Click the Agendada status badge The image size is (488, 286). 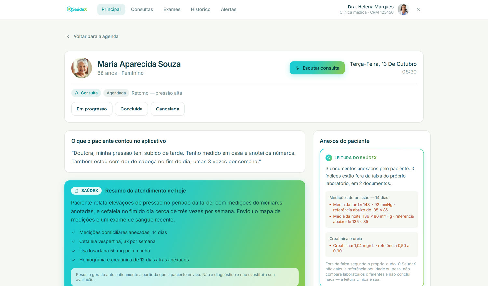pos(116,93)
